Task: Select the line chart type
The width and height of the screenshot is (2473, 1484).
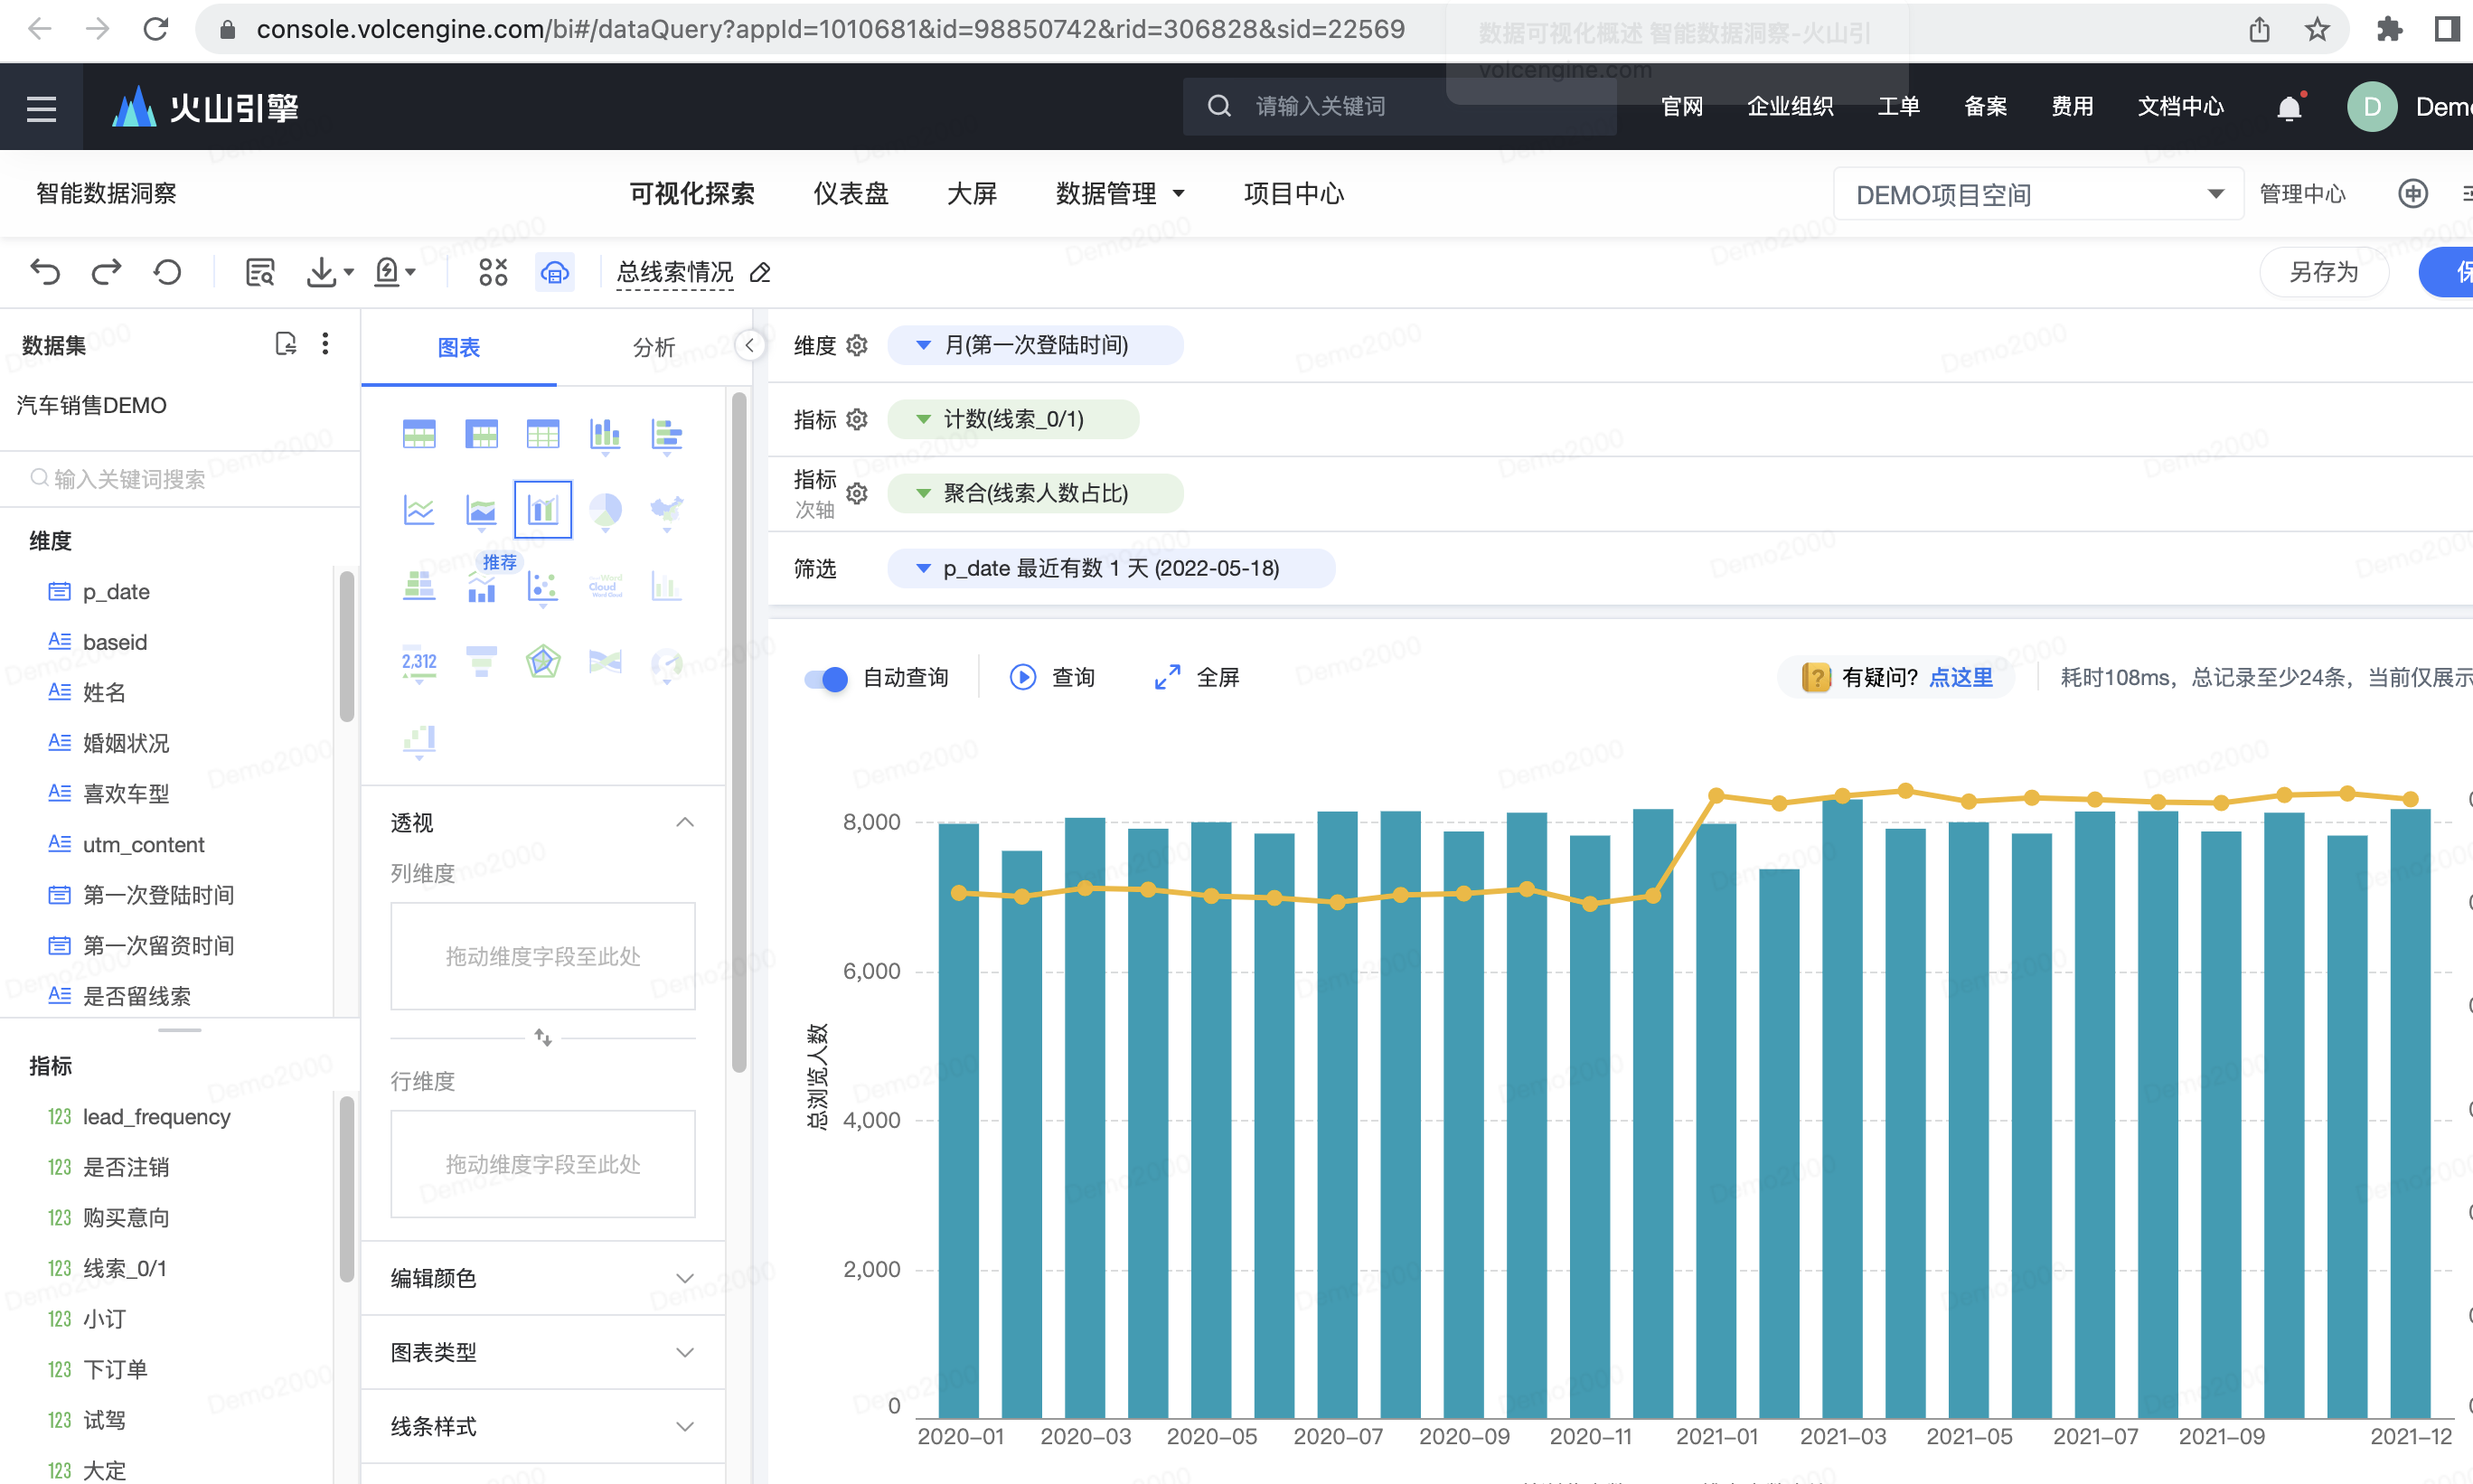Action: [x=419, y=510]
